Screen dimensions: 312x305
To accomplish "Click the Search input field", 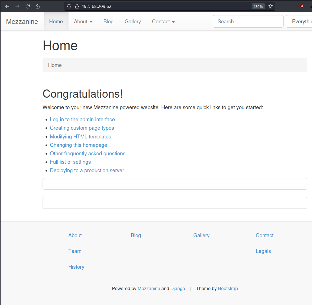I will click(248, 22).
